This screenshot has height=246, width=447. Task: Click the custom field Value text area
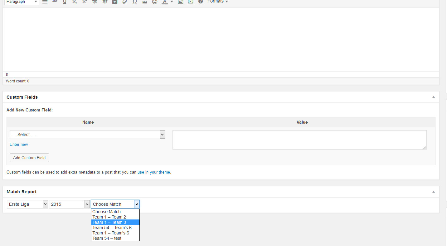pos(299,140)
